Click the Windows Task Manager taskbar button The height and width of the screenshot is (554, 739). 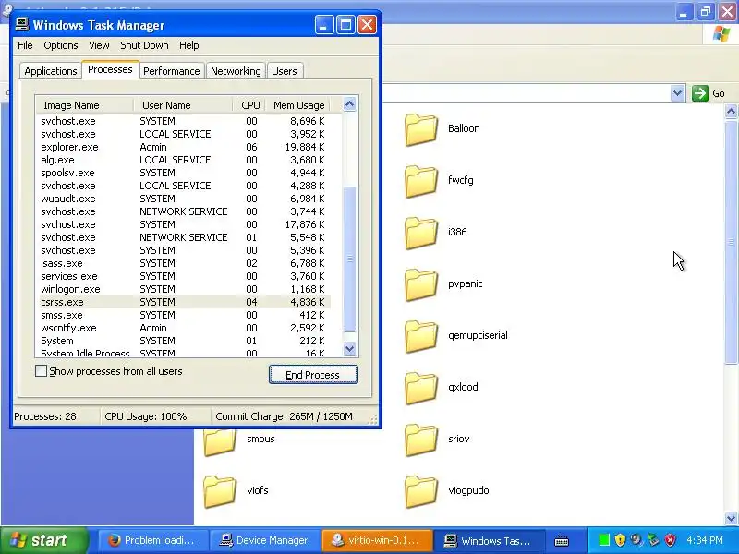tap(489, 540)
